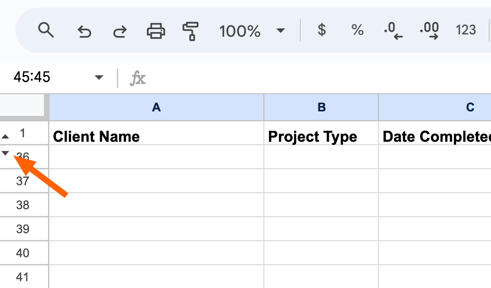Redo the last undone action
The image size is (491, 288).
click(120, 31)
